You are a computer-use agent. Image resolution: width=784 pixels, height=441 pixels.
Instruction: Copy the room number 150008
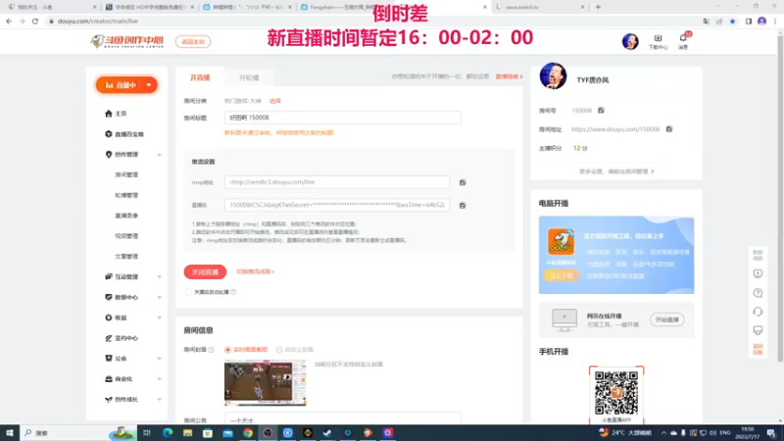[601, 110]
